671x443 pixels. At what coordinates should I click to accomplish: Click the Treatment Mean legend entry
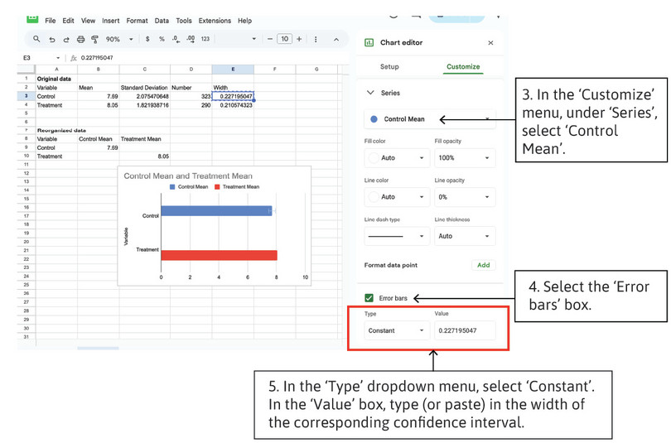click(237, 187)
